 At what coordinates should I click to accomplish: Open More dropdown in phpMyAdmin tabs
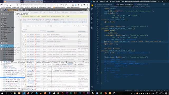[81, 12]
